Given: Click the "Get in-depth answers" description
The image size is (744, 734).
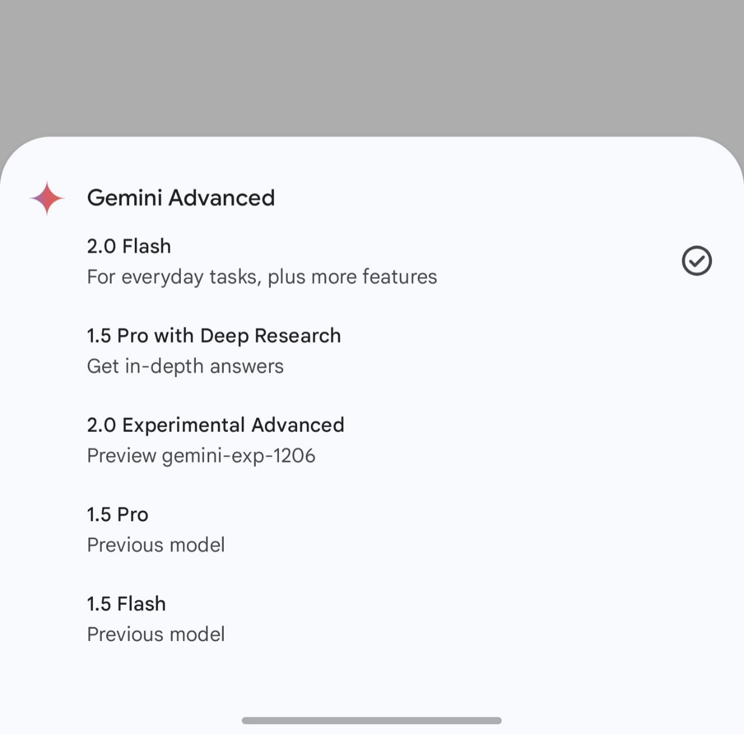Looking at the screenshot, I should point(185,367).
